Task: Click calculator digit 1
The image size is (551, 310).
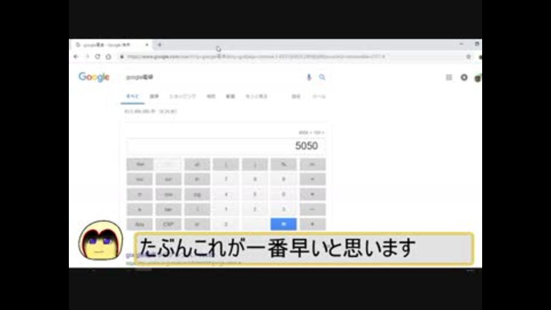Action: 226,210
